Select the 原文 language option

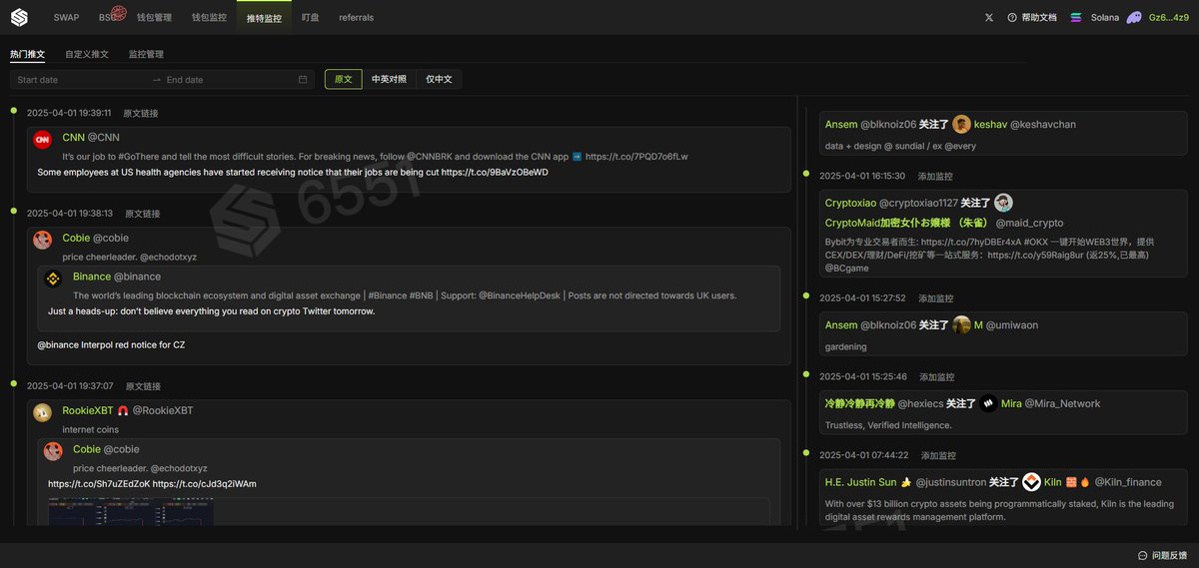pos(343,79)
